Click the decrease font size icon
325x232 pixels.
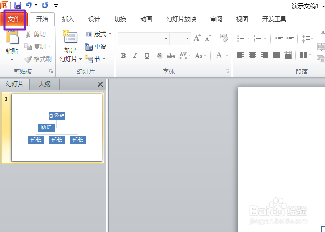tap(208, 38)
